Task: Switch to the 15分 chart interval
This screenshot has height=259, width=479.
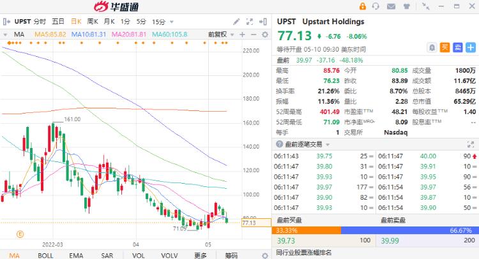Action: 158,22
